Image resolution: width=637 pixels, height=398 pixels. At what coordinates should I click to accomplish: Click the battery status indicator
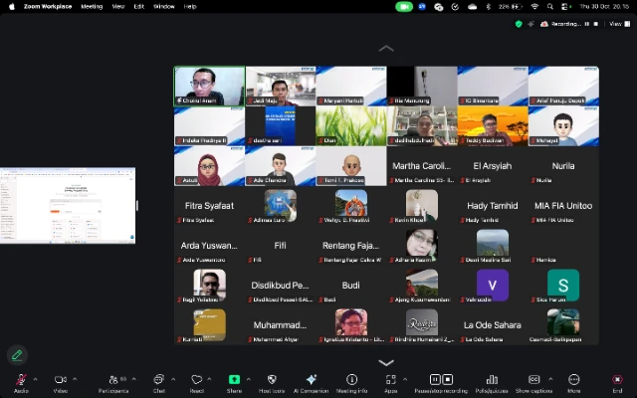click(511, 7)
